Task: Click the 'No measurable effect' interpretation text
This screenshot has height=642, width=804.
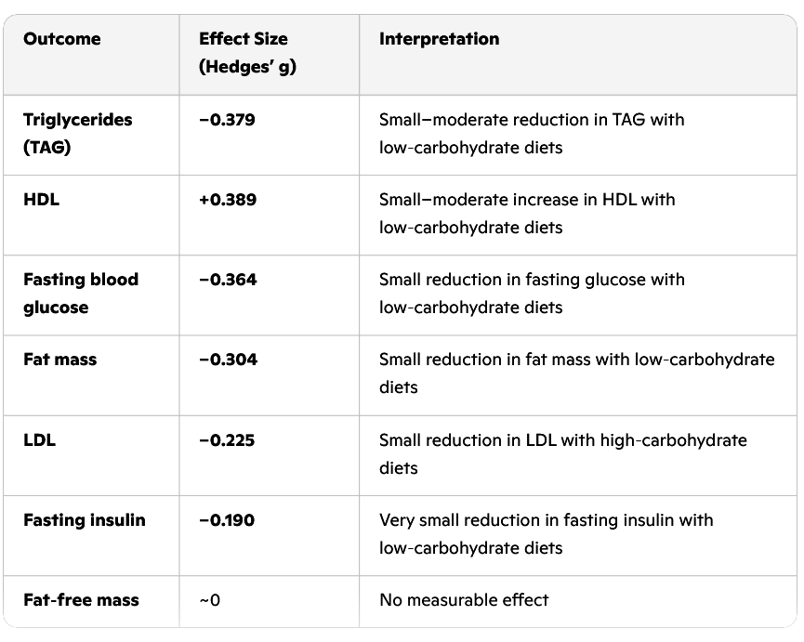Action: click(464, 599)
